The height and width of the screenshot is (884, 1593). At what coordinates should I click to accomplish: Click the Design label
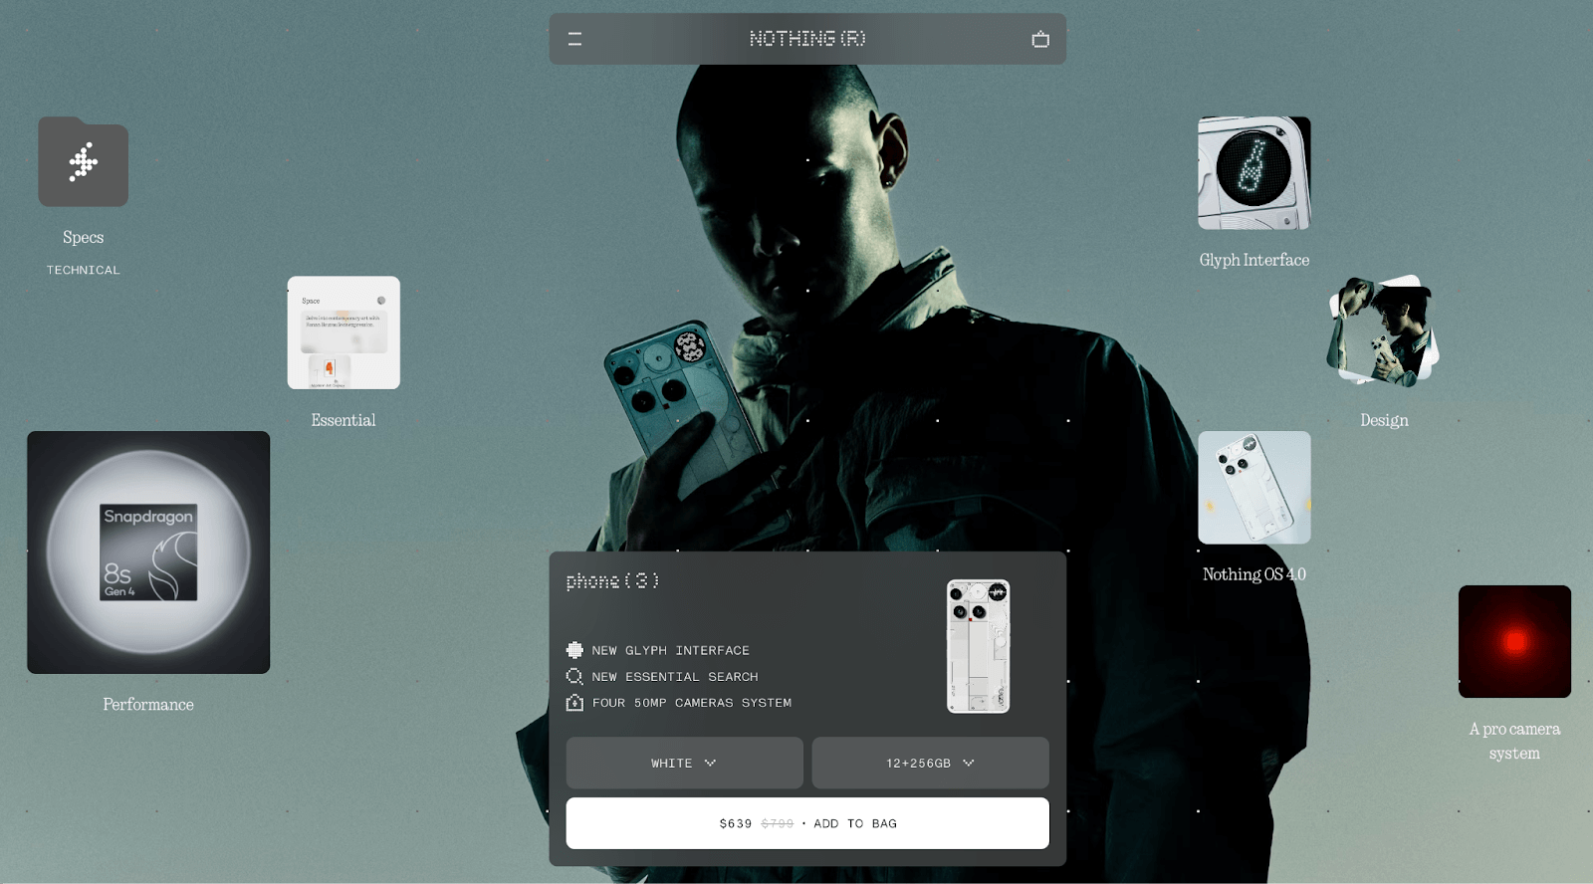[x=1384, y=420]
